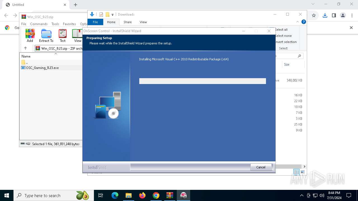Launch Firefox from the taskbar
The width and height of the screenshot is (358, 201).
(x=142, y=195)
